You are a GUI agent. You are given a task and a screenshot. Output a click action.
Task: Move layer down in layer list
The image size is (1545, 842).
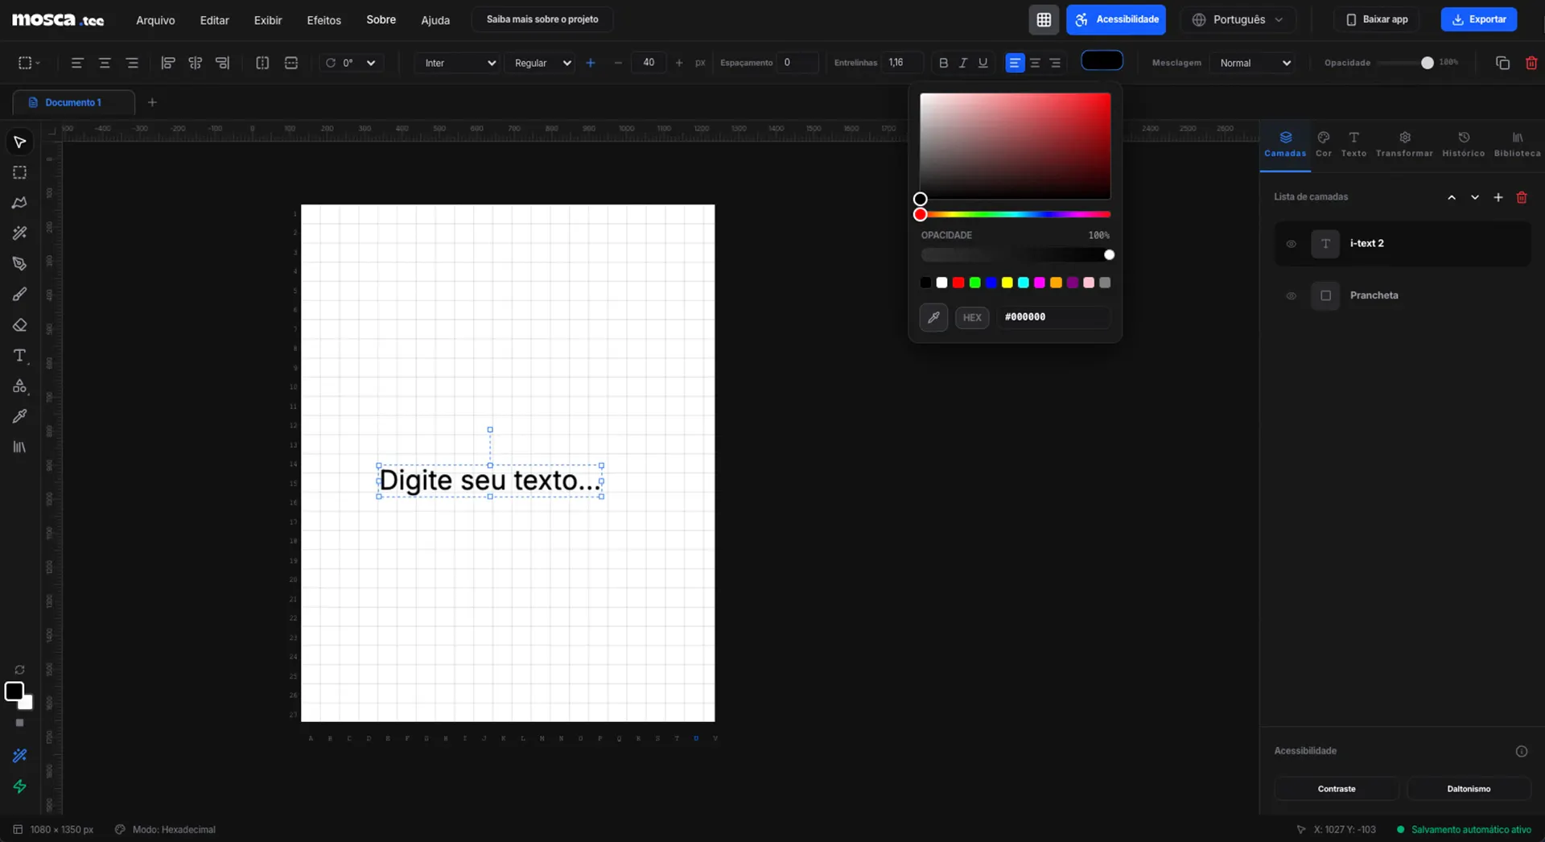coord(1475,197)
